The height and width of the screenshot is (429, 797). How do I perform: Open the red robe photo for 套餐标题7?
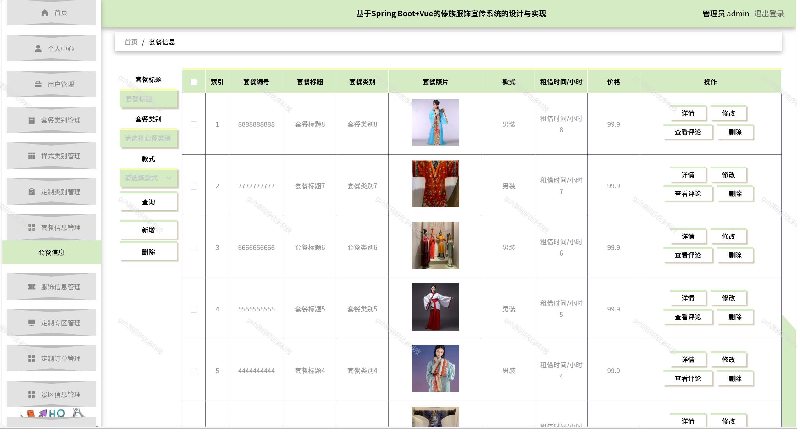click(x=435, y=184)
